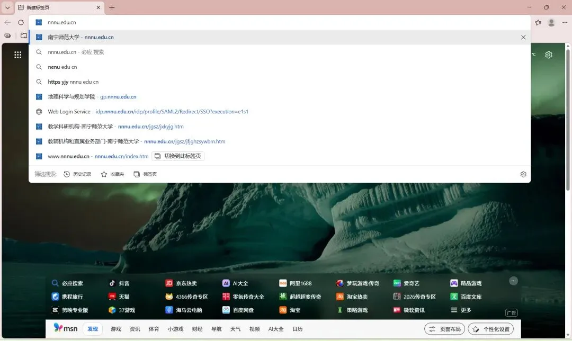Open the 天猫 quick link
The height and width of the screenshot is (341, 572).
click(x=119, y=297)
